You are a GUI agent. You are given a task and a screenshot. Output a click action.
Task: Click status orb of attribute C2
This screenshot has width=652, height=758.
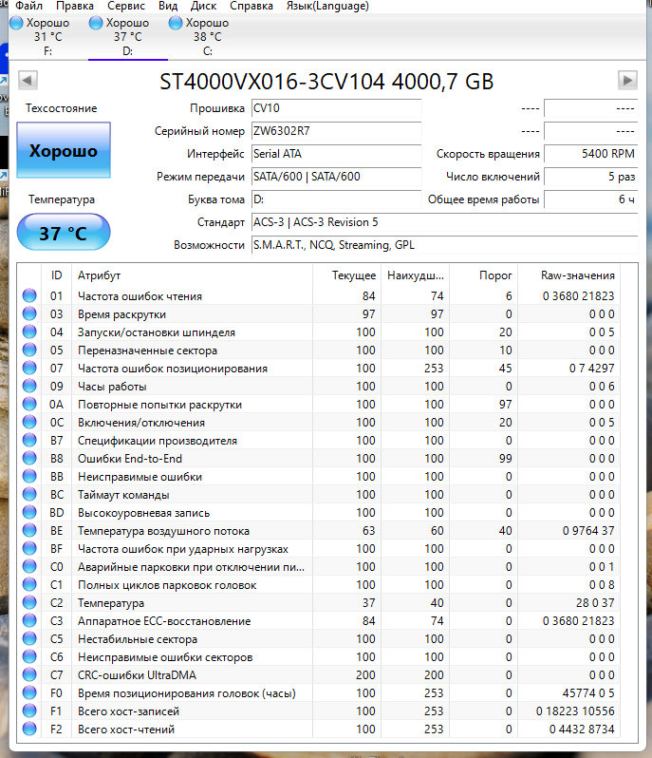pyautogui.click(x=29, y=602)
